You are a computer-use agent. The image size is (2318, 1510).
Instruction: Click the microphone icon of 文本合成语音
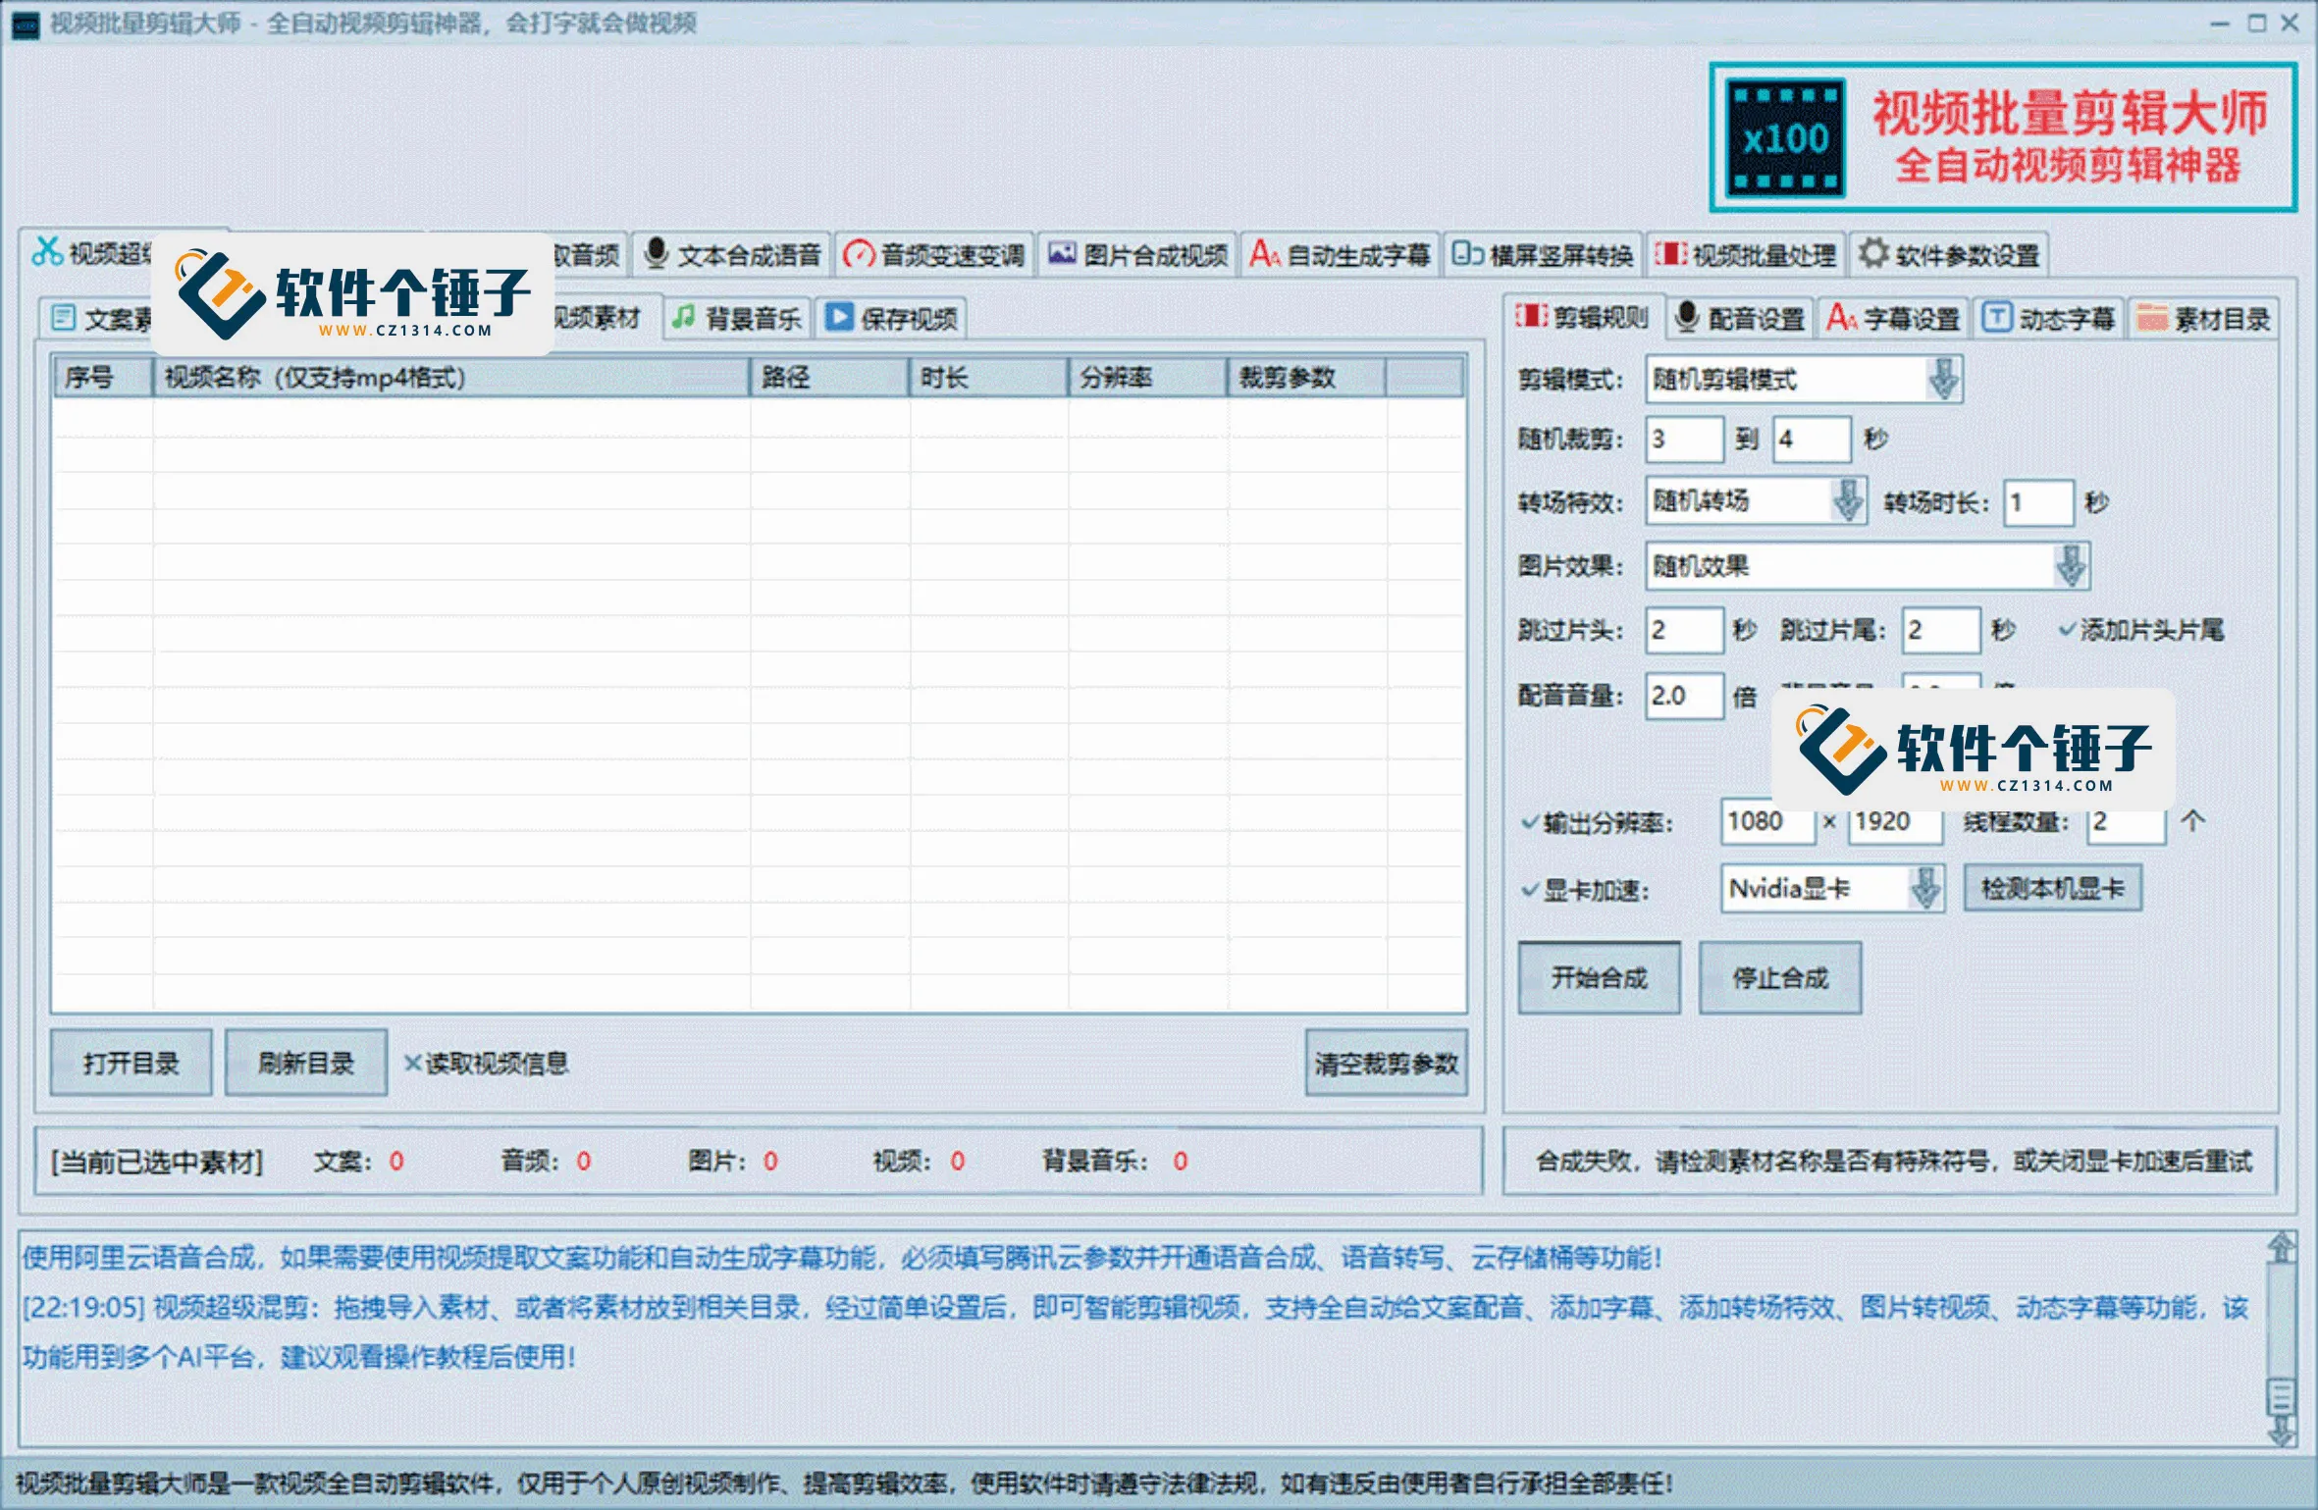coord(656,254)
